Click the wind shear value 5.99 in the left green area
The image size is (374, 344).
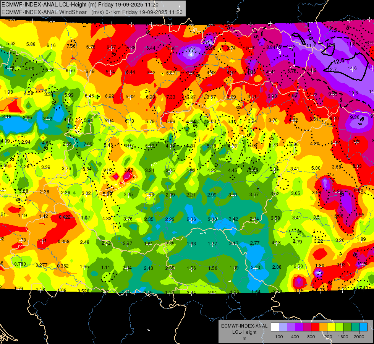click(x=69, y=95)
